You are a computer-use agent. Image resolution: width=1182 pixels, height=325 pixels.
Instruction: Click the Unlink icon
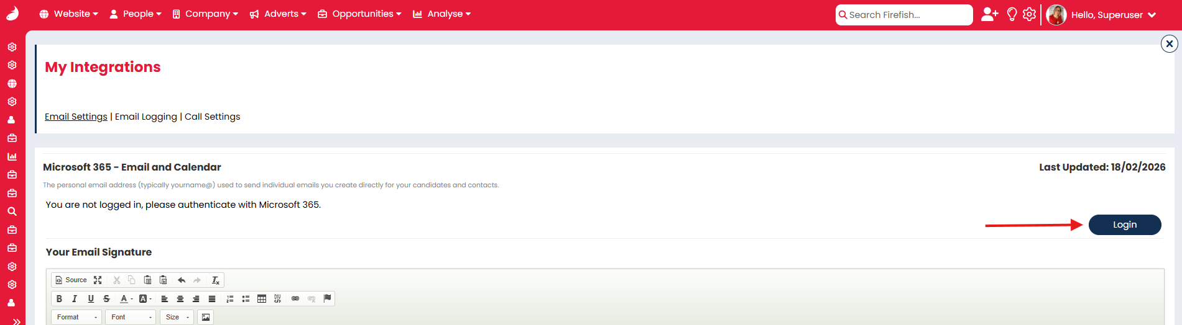point(312,299)
